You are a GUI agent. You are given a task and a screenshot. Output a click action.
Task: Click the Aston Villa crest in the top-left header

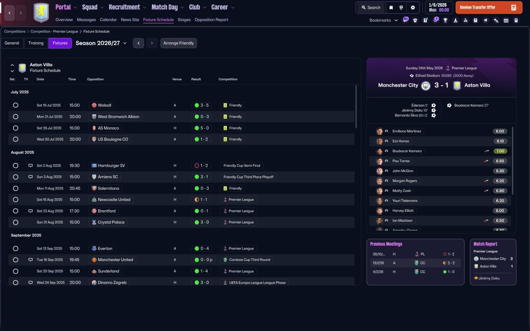point(41,12)
